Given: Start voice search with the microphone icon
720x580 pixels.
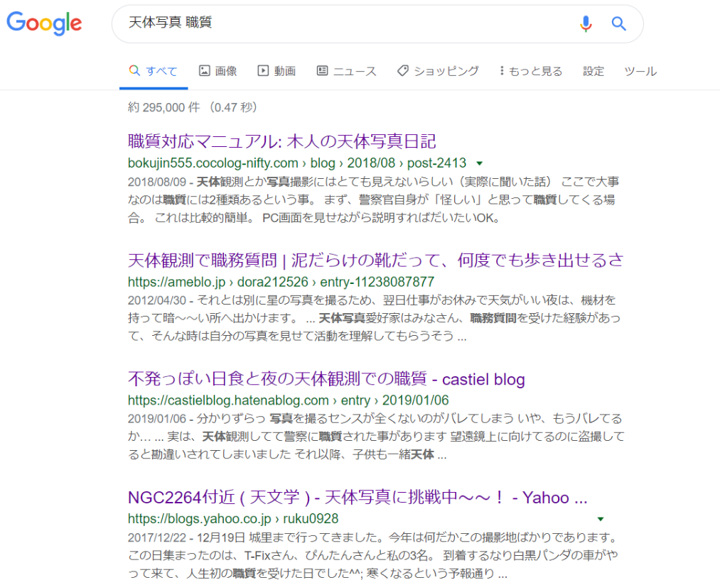Looking at the screenshot, I should pyautogui.click(x=586, y=23).
